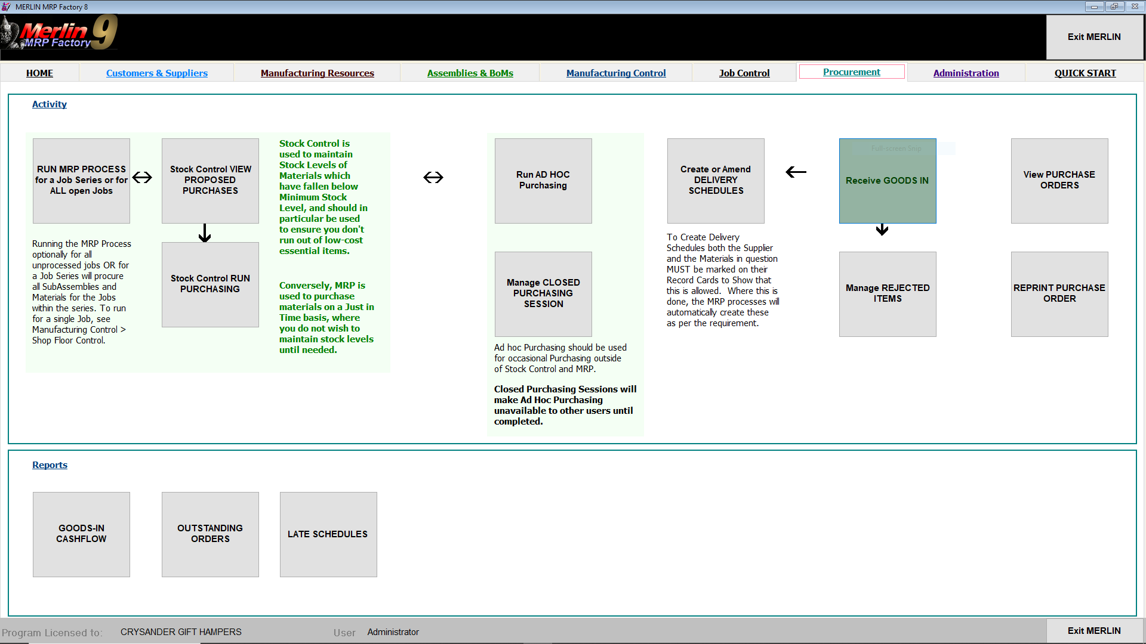
Task: Select the Administration tab
Action: coord(966,73)
